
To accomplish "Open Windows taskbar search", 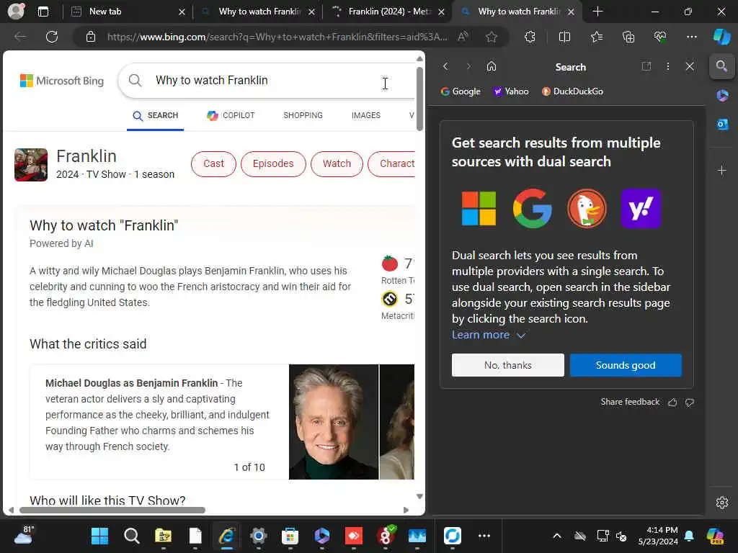I will (132, 536).
